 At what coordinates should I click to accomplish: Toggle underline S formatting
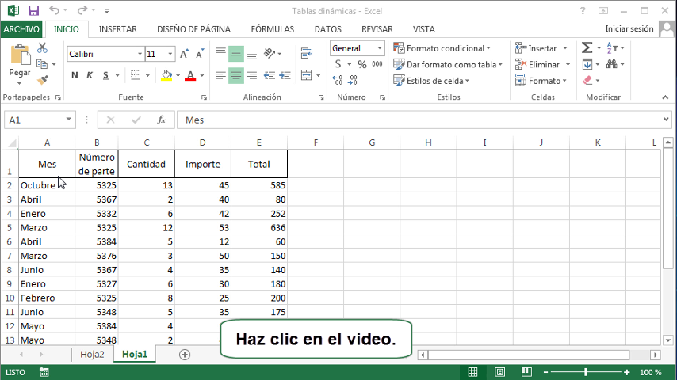(105, 75)
